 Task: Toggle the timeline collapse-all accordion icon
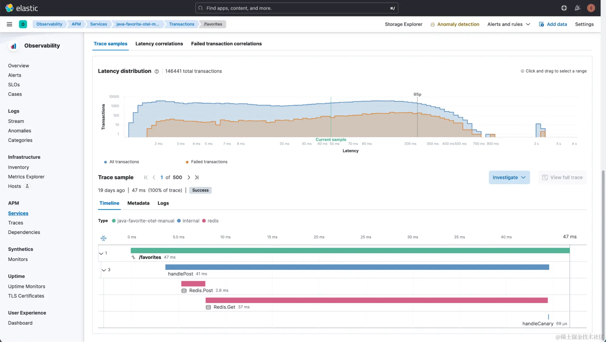(103, 238)
